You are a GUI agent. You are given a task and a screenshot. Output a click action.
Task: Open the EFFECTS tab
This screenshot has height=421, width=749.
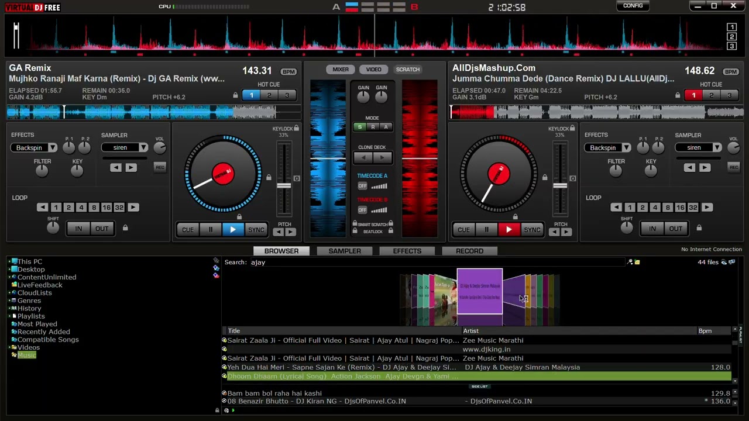coord(407,251)
